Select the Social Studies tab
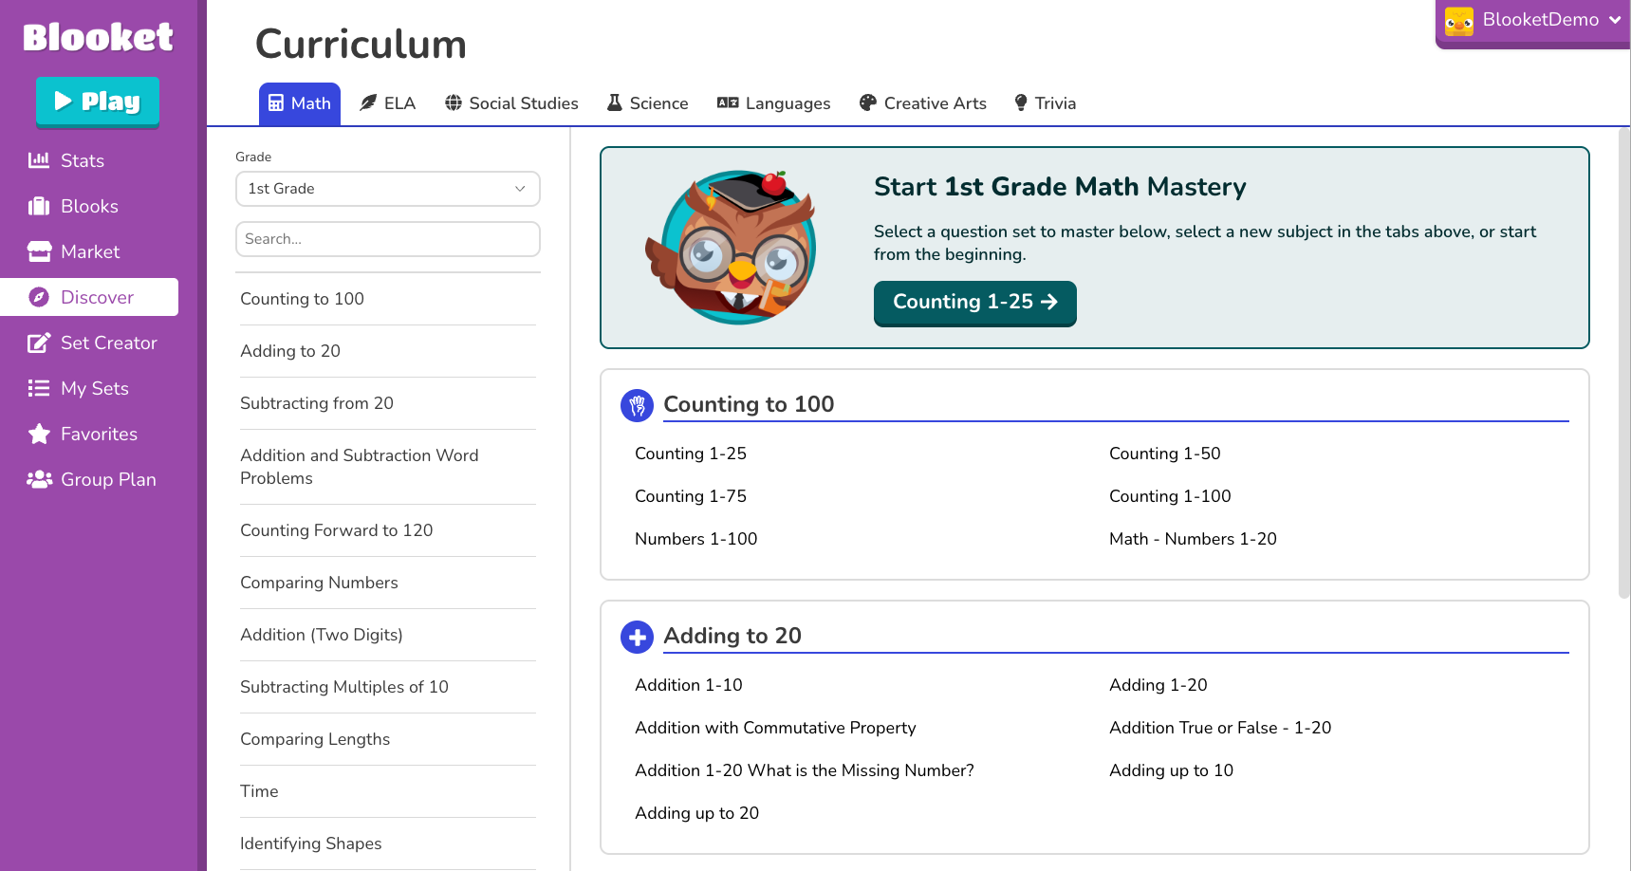Viewport: 1631px width, 871px height. pos(511,103)
